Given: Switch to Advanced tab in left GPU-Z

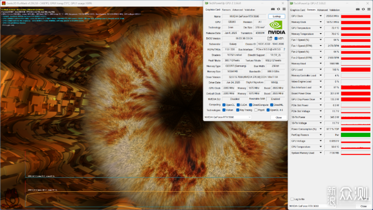Looking at the screenshot, I should click(x=237, y=10).
